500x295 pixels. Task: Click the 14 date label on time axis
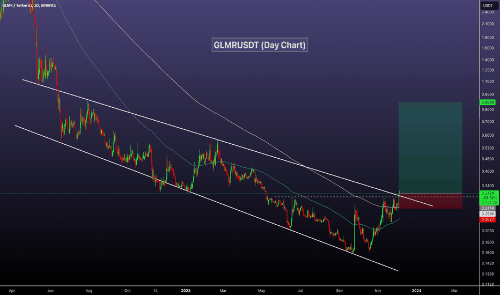[155, 291]
